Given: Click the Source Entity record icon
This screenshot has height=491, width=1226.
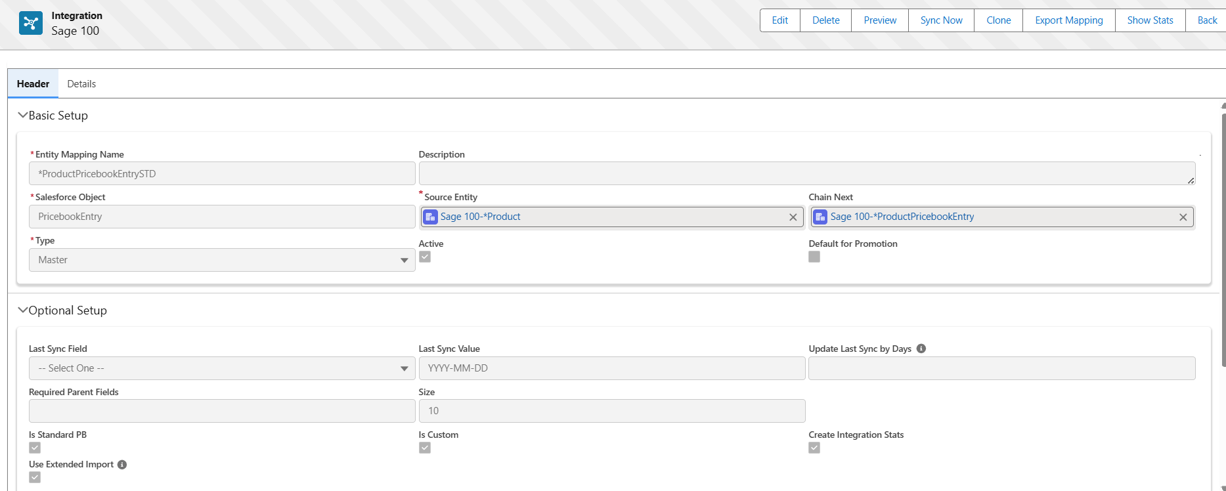Looking at the screenshot, I should [x=430, y=217].
